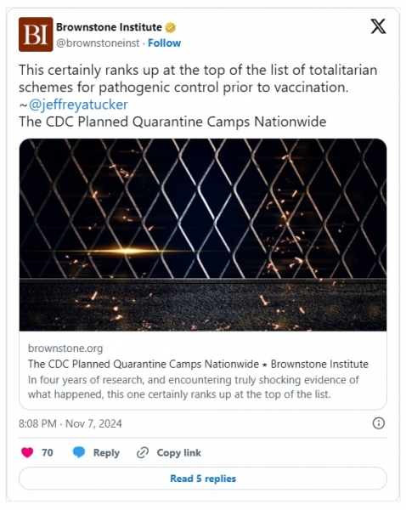The width and height of the screenshot is (406, 510).
Task: Open the X logo icon
Action: 378,26
